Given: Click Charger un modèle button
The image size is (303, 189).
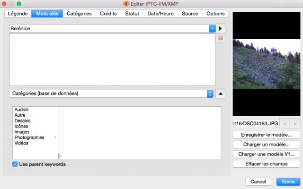Looking at the screenshot, I should [267, 145].
